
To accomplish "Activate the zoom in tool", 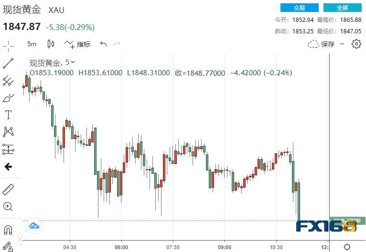I will (x=8, y=206).
